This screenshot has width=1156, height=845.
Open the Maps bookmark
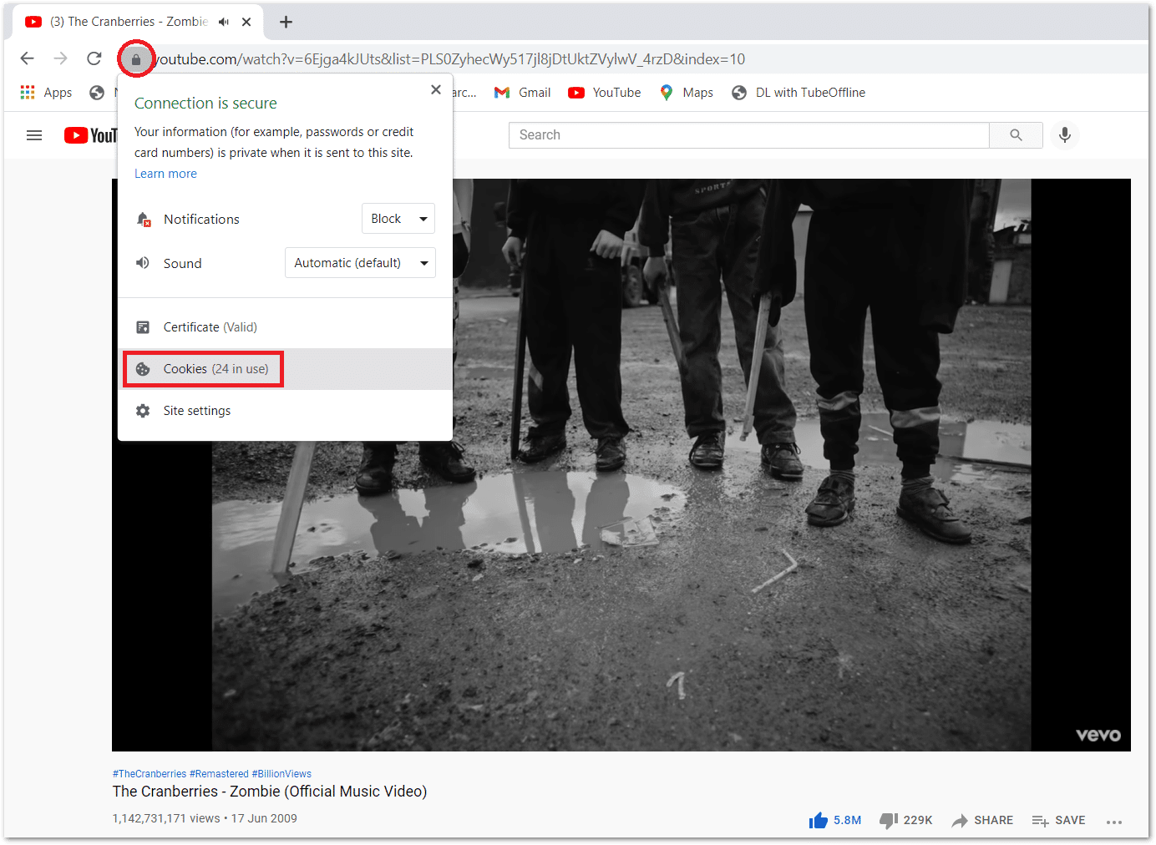(x=686, y=93)
